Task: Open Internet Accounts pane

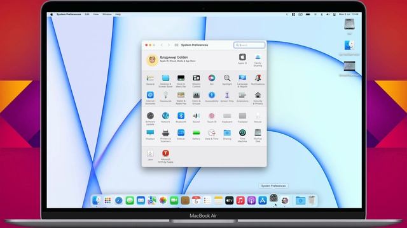Action: tap(150, 95)
